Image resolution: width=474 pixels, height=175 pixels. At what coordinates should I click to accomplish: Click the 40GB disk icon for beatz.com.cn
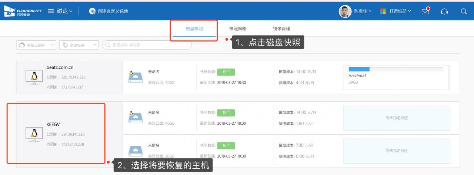135,77
